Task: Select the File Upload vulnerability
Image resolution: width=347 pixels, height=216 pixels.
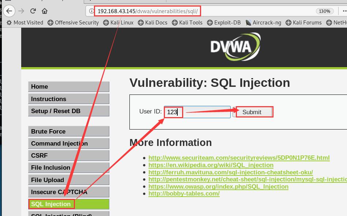Action: (x=69, y=180)
